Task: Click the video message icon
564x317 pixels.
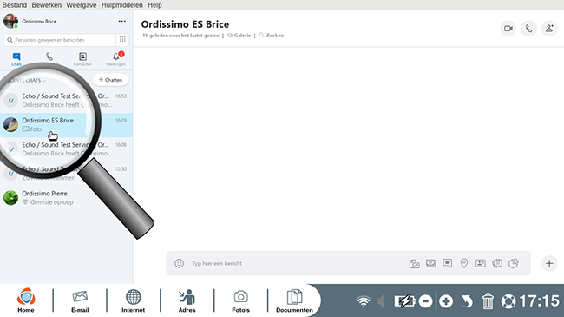Action: (448, 263)
